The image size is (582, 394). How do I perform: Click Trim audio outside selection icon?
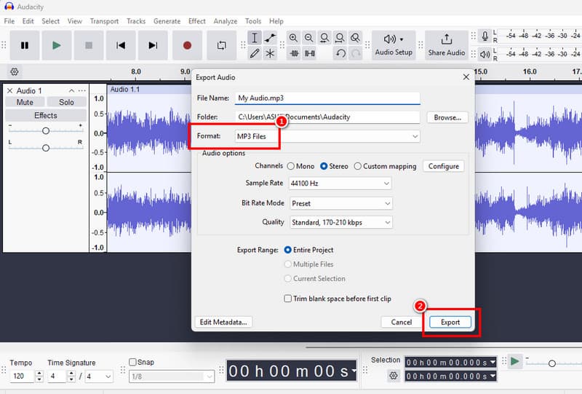(295, 53)
